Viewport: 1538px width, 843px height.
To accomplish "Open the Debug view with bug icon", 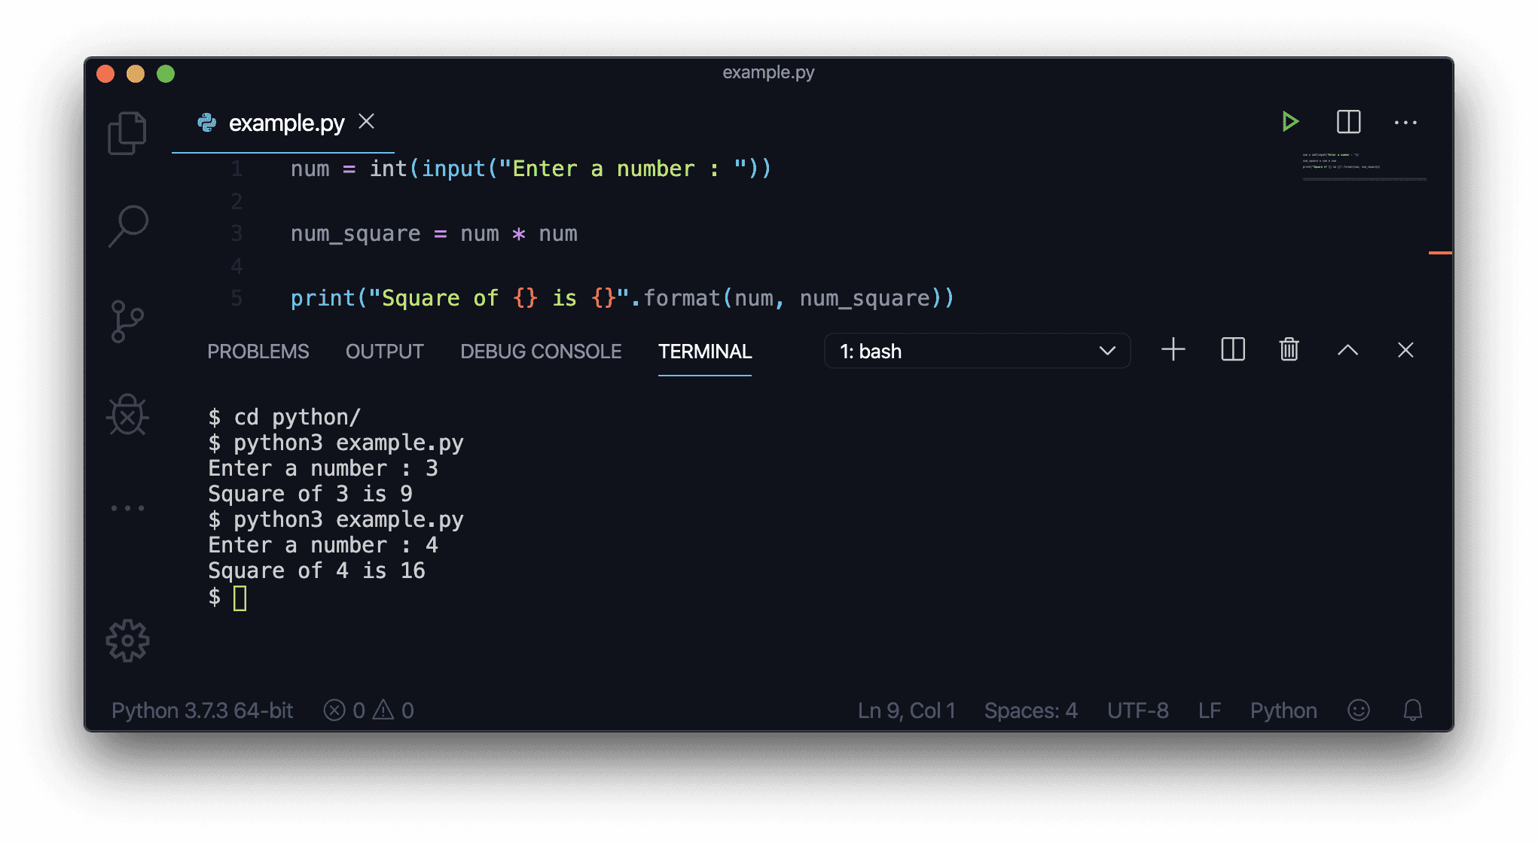I will [127, 415].
